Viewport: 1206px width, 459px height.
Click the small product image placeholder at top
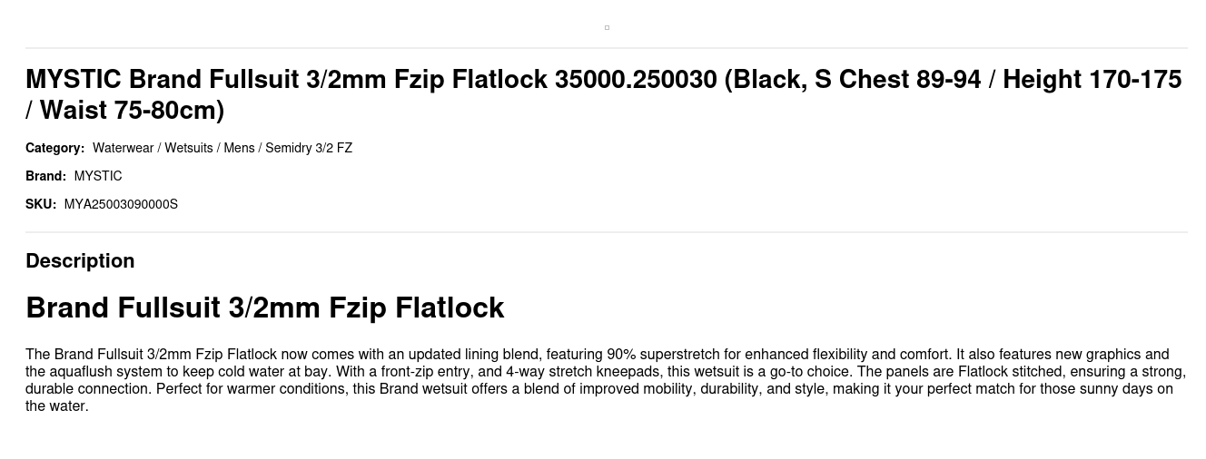click(607, 28)
